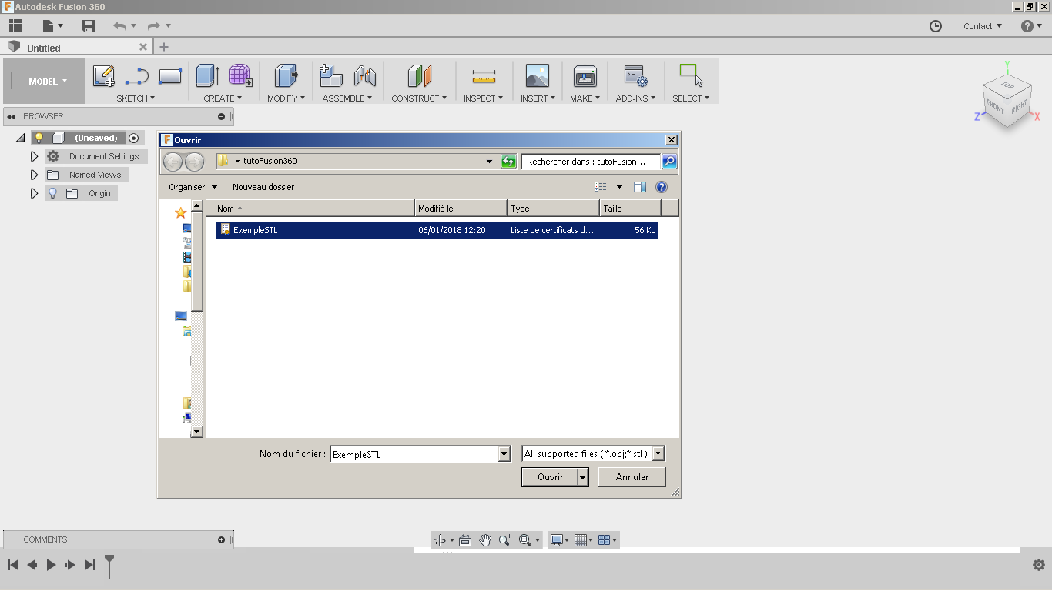The height and width of the screenshot is (591, 1052).
Task: Open the file type filter dropdown
Action: click(x=658, y=454)
